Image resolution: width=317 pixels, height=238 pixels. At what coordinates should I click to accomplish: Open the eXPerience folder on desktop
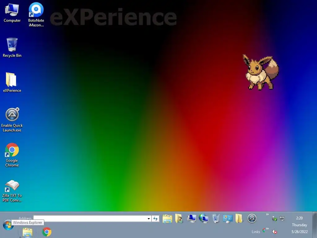tap(12, 82)
